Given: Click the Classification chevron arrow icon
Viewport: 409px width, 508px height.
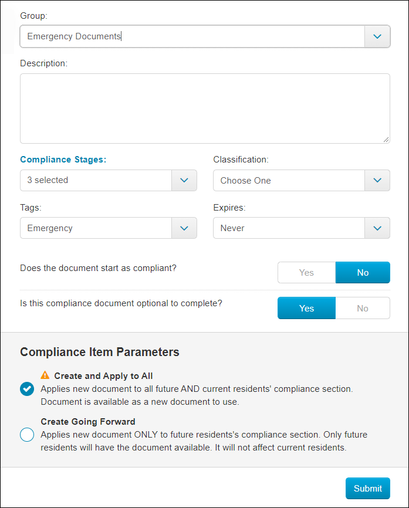Looking at the screenshot, I should (377, 180).
